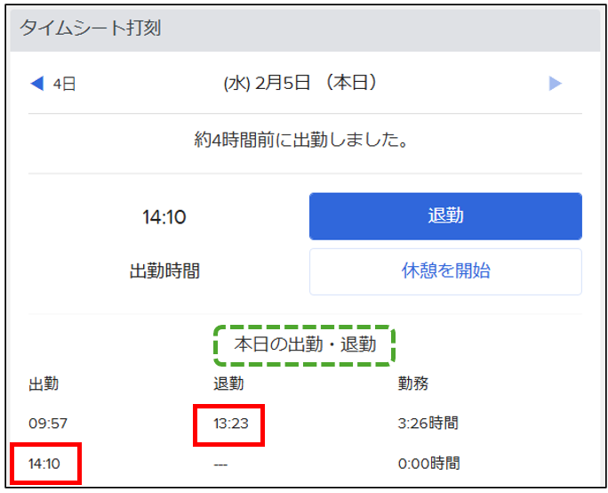Click the 約4時間前に出勤しました status message
This screenshot has height=493, width=608.
(300, 140)
